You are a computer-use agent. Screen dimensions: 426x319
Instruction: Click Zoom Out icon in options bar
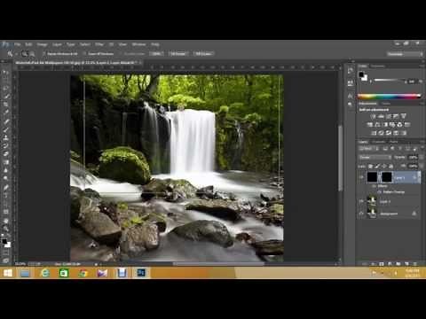[x=32, y=54]
